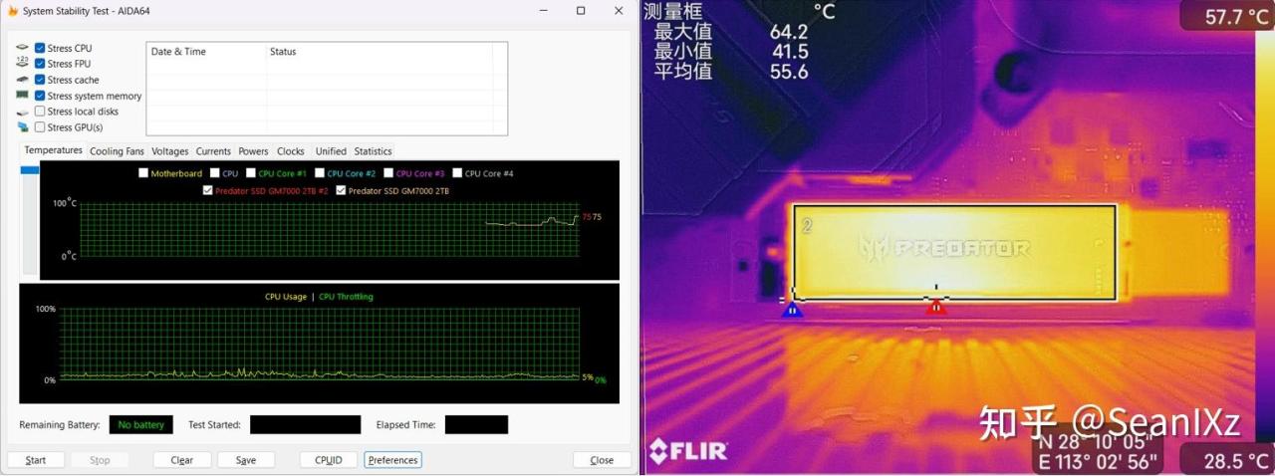The image size is (1275, 476).
Task: Click the No battery indicator
Action: point(140,424)
